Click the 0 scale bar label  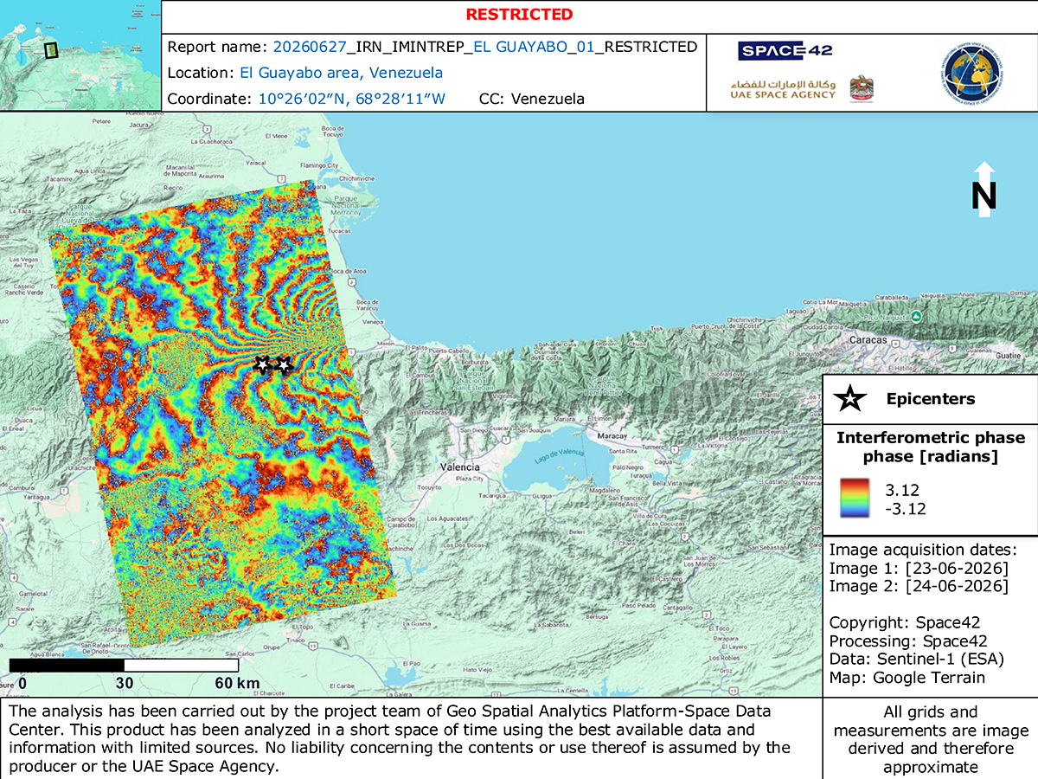click(22, 684)
